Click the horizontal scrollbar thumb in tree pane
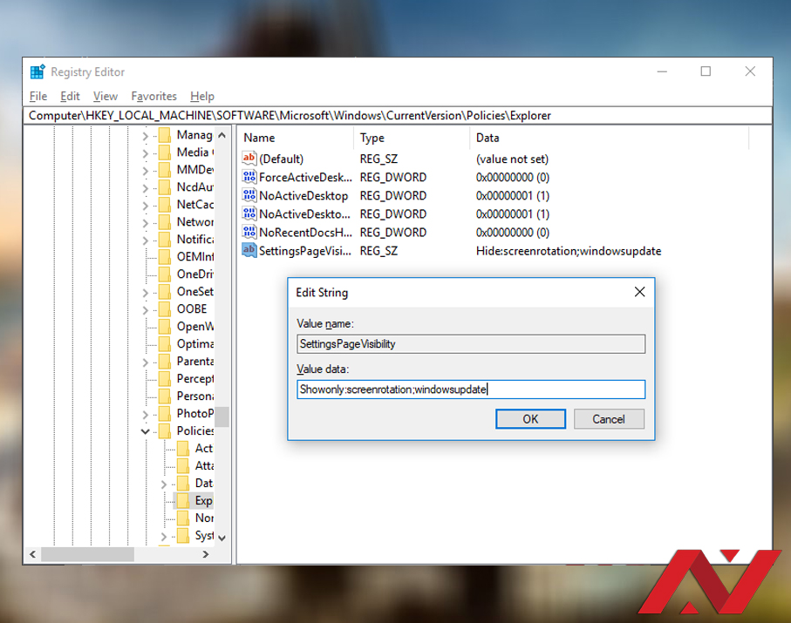The image size is (791, 623). [x=88, y=554]
